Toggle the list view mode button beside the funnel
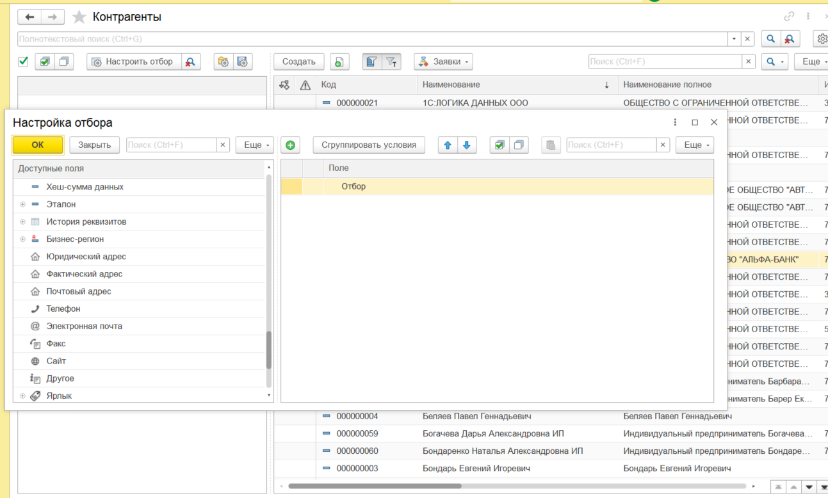 372,61
